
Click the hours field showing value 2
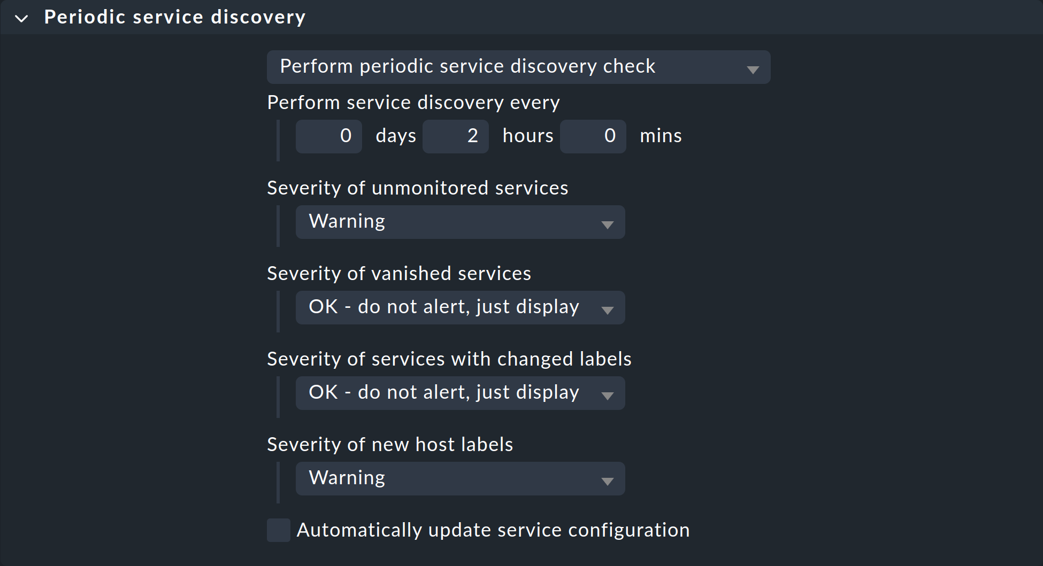pos(456,136)
